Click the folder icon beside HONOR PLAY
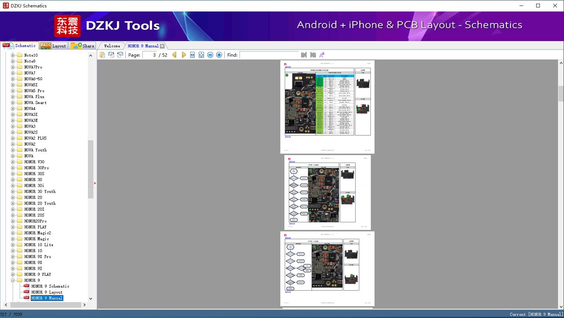The image size is (564, 318). [x=20, y=227]
